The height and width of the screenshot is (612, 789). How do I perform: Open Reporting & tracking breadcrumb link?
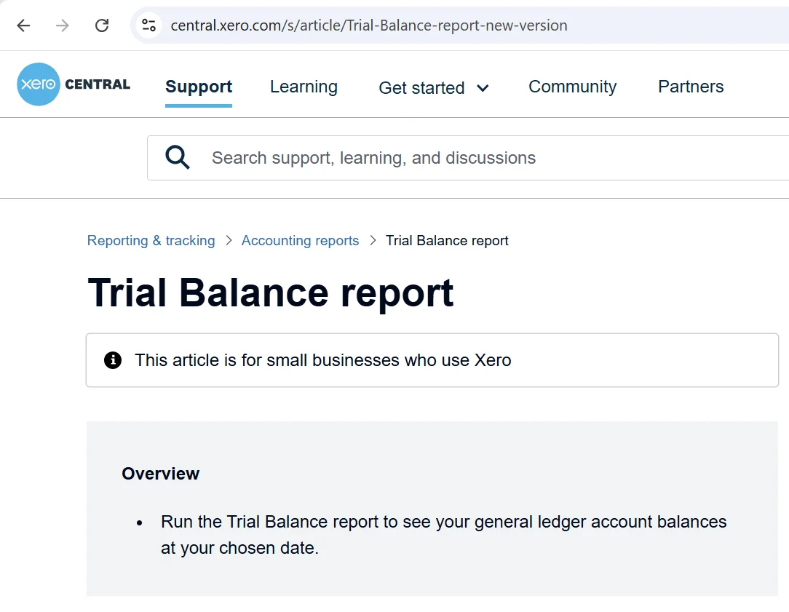(151, 241)
